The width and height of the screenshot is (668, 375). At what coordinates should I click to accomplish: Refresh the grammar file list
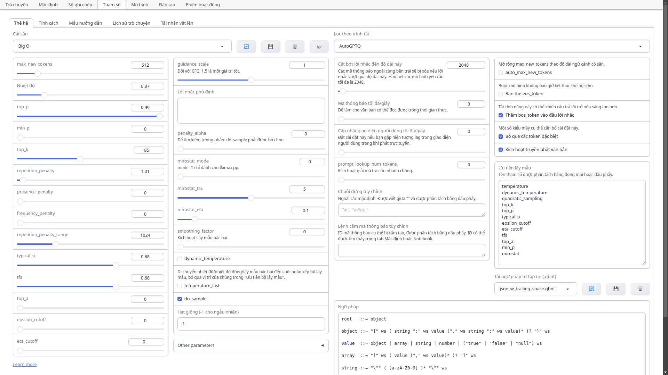[591, 289]
